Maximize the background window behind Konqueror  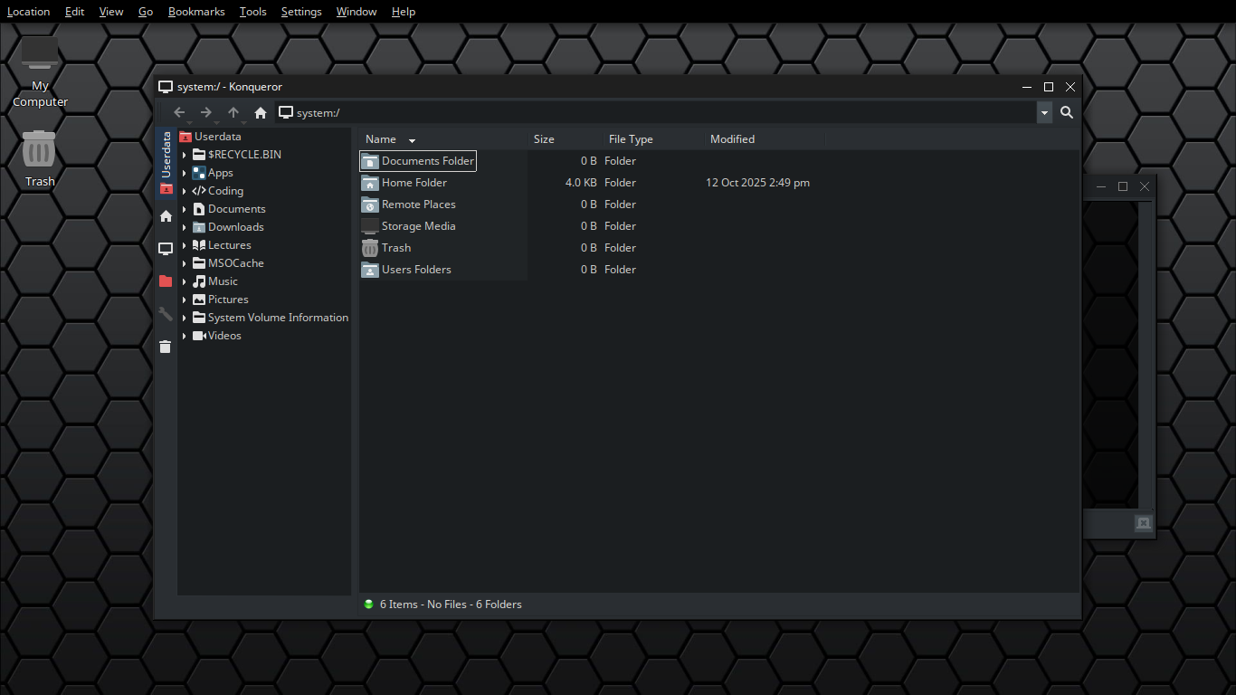point(1123,186)
